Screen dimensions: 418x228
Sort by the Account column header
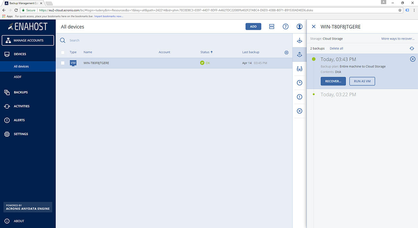[164, 52]
